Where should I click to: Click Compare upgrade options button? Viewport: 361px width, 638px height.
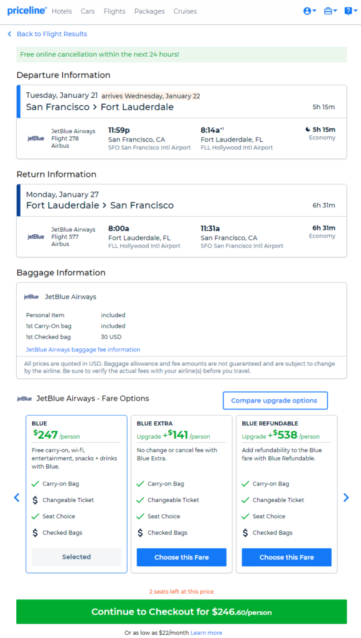tap(275, 401)
